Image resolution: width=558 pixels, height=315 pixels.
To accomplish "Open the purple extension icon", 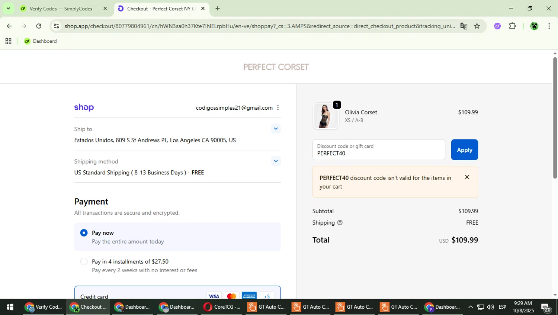I will 497,26.
